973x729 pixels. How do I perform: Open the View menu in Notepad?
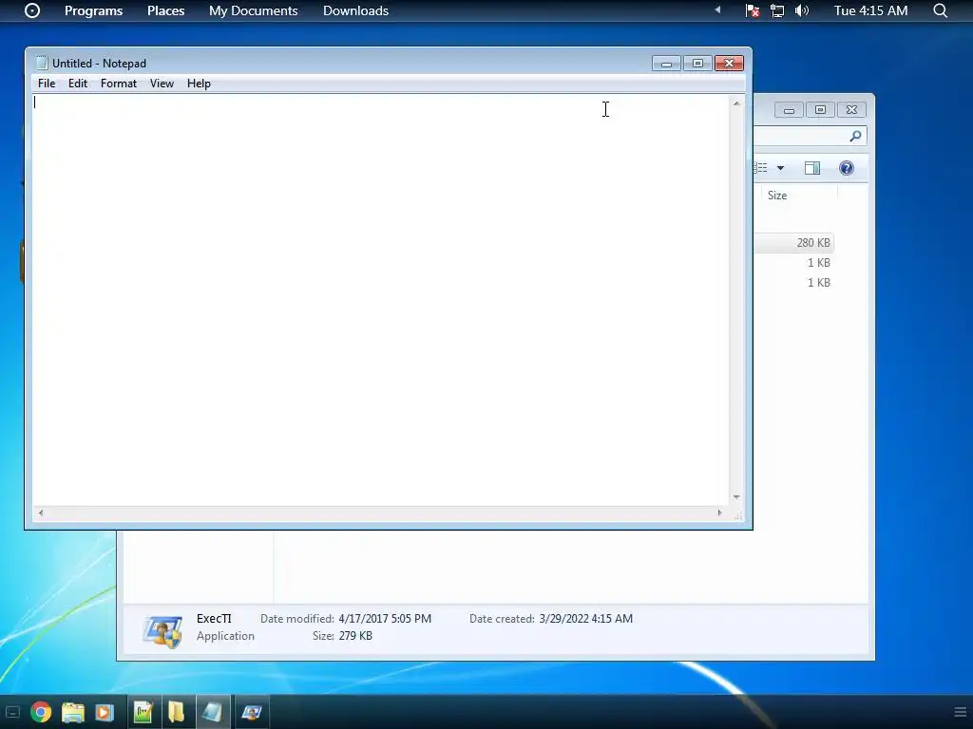click(162, 84)
